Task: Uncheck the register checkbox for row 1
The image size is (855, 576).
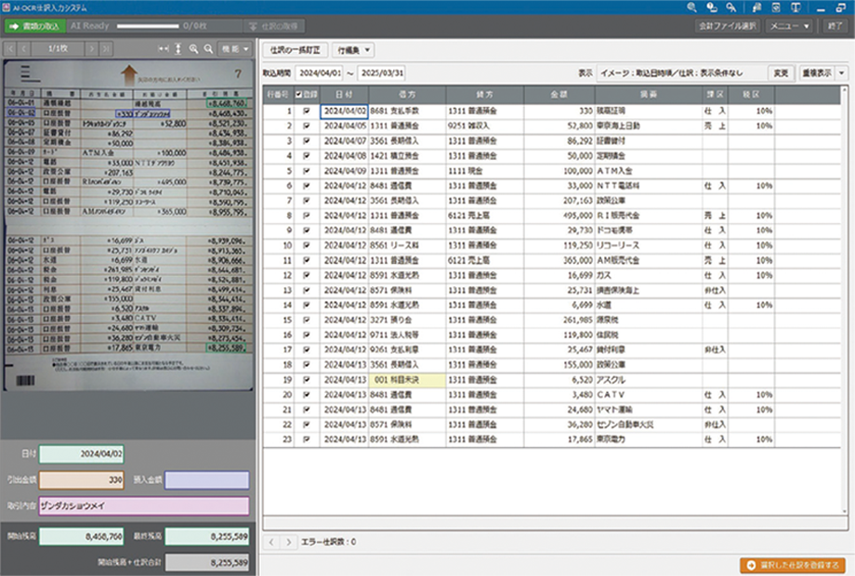Action: coord(307,111)
